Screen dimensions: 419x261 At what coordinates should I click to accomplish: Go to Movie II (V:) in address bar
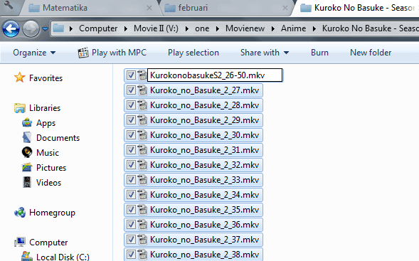(156, 28)
